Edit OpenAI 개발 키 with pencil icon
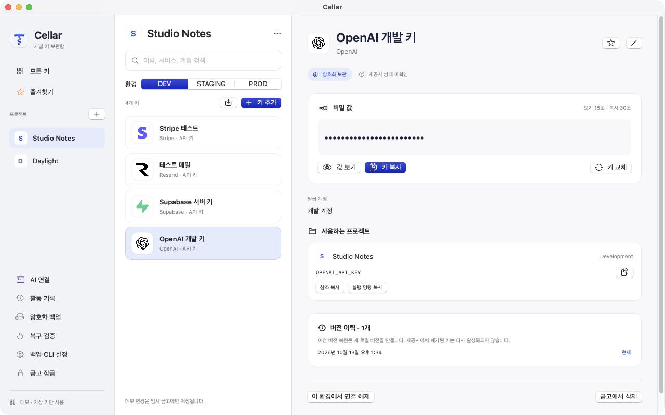Screen dimensions: 665x415 [634, 43]
